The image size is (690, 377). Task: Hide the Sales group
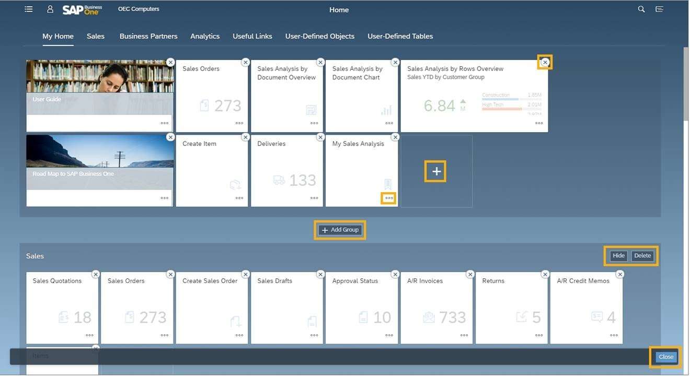(619, 256)
